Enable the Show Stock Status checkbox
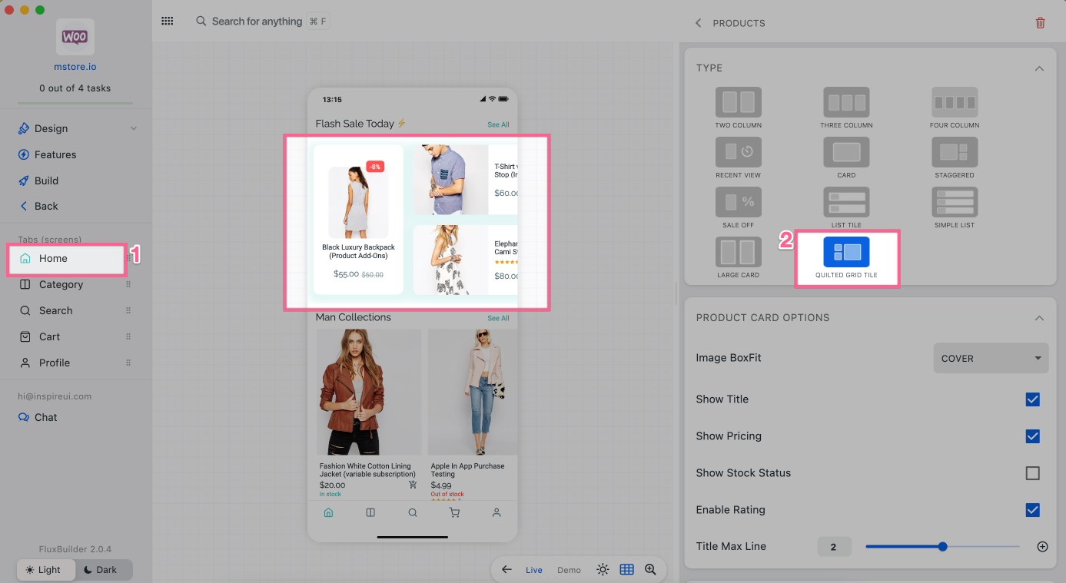This screenshot has width=1066, height=583. (x=1032, y=473)
